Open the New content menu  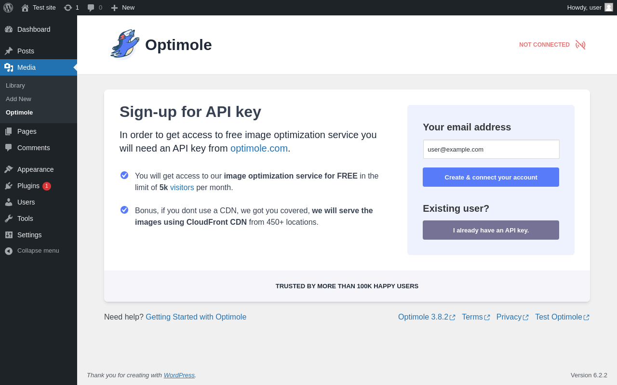click(x=123, y=8)
